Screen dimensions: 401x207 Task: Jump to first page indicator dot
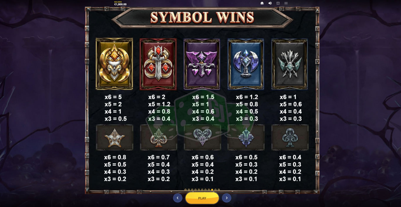[x=186, y=190]
